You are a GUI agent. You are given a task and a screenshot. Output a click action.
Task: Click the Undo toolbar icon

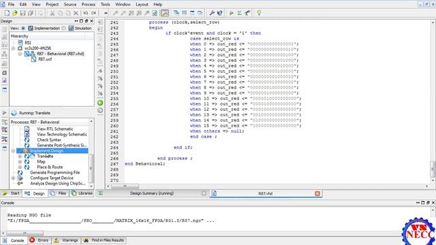point(86,13)
